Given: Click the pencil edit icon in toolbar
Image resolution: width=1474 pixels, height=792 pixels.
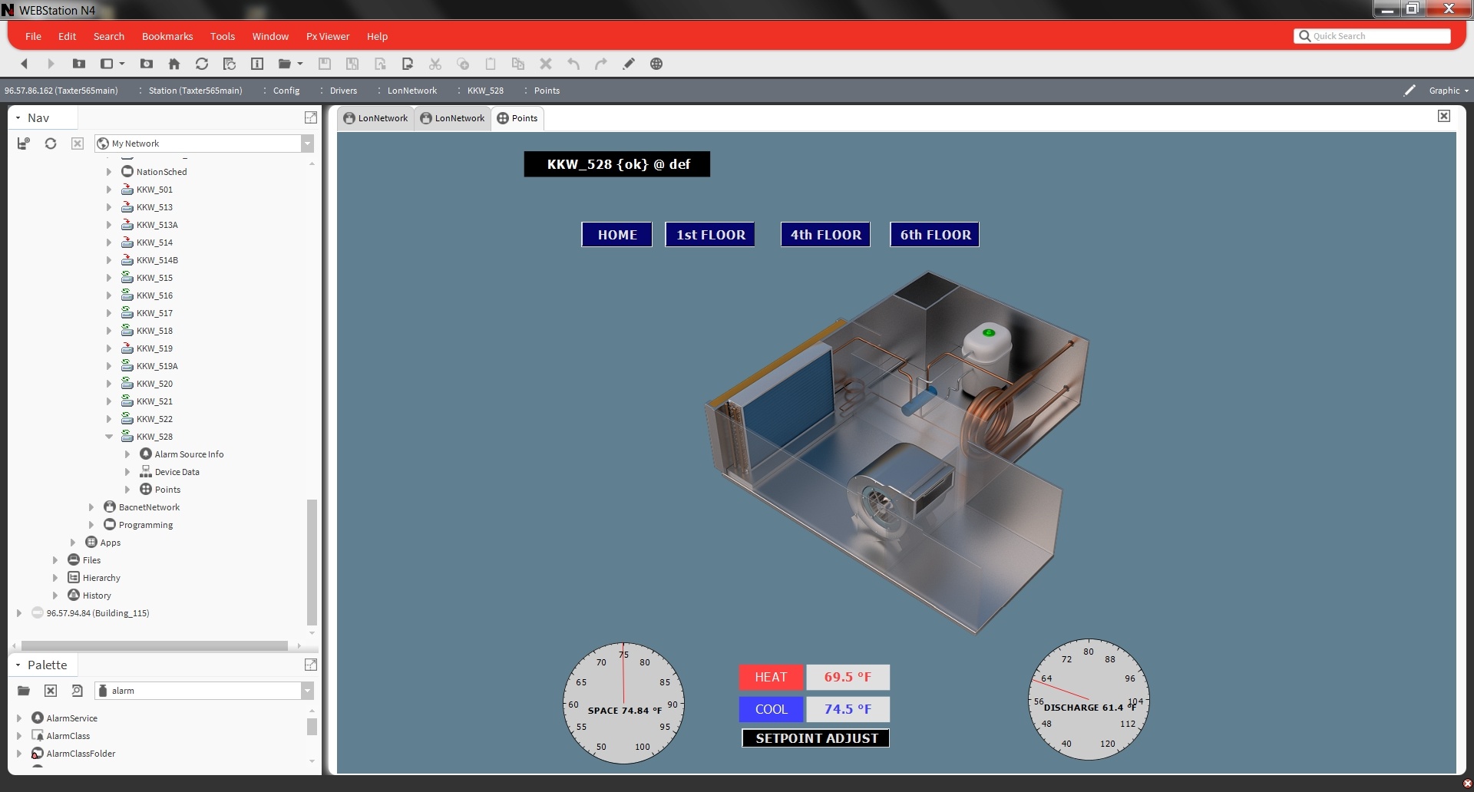Looking at the screenshot, I should click(629, 64).
